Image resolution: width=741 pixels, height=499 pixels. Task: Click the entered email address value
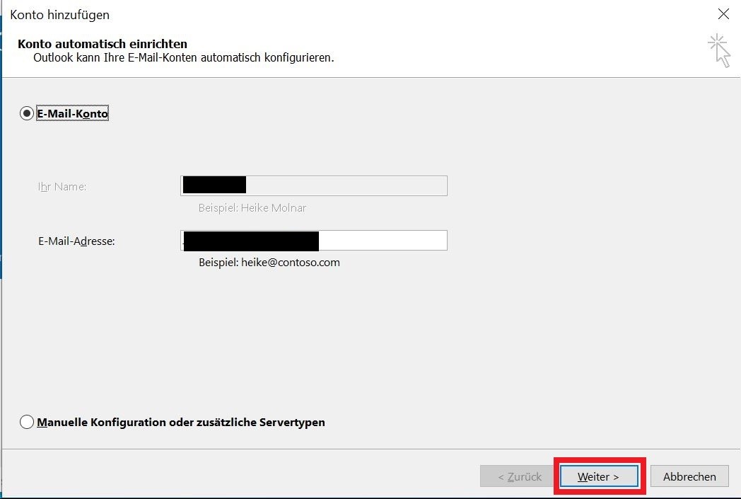pyautogui.click(x=251, y=240)
